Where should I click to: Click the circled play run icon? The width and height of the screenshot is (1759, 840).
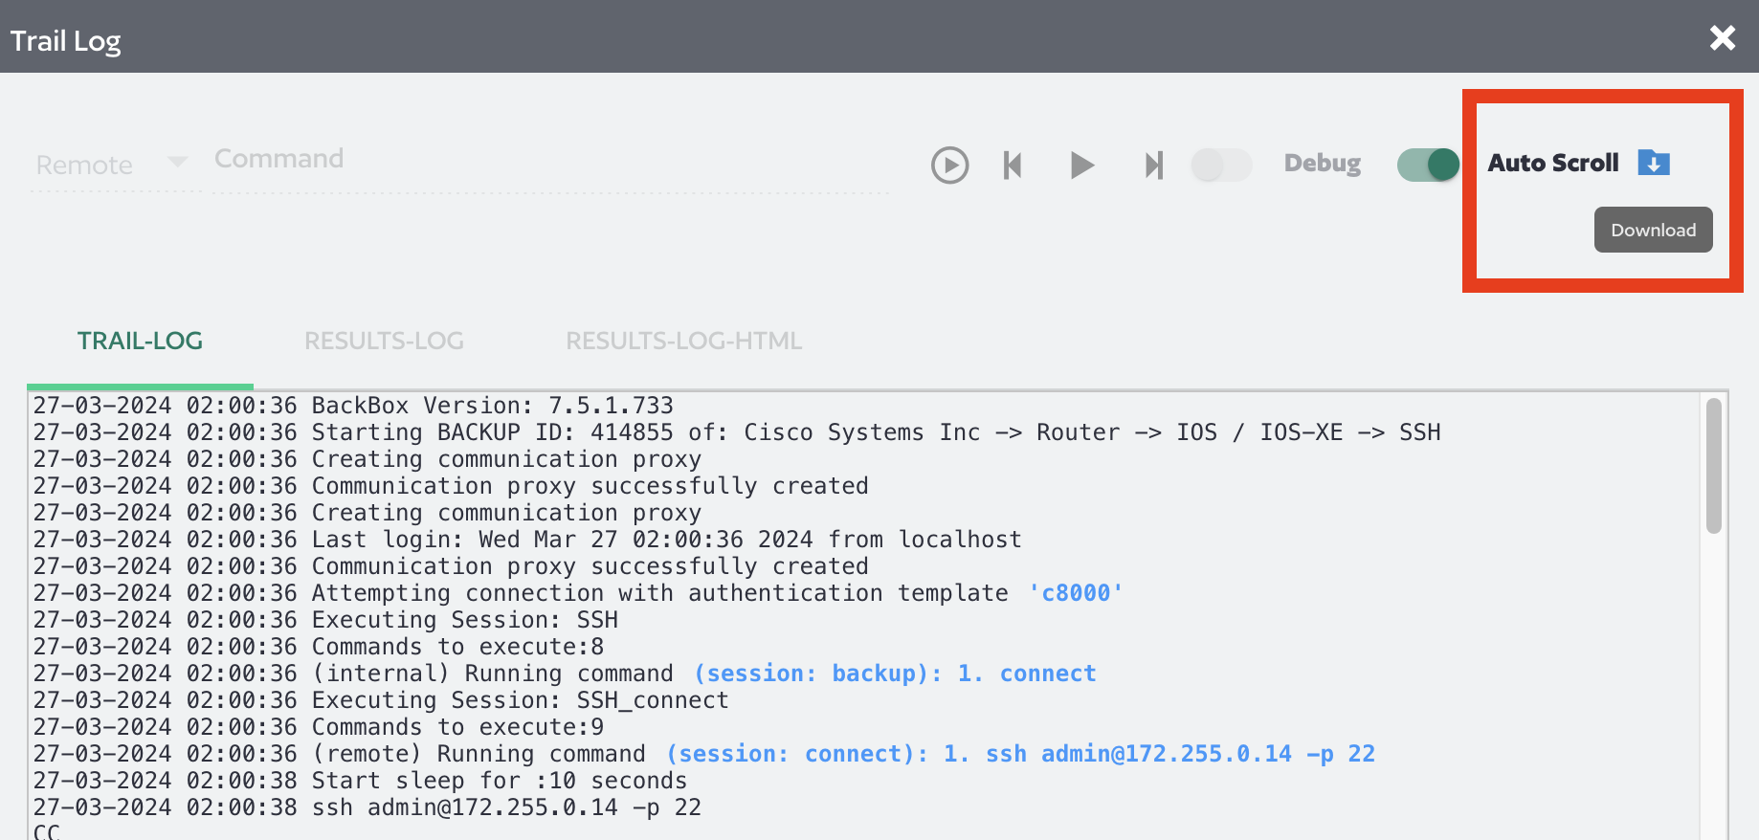[949, 166]
